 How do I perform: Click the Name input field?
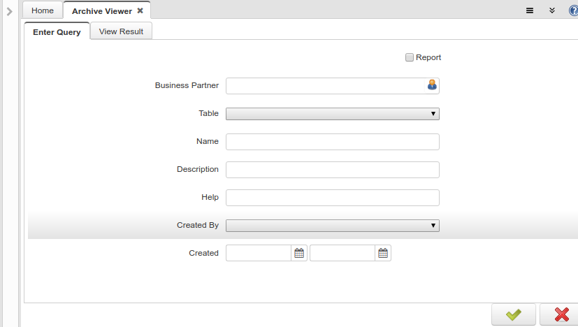click(x=333, y=142)
